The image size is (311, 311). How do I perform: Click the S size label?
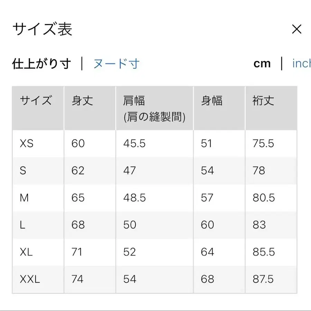click(x=23, y=170)
